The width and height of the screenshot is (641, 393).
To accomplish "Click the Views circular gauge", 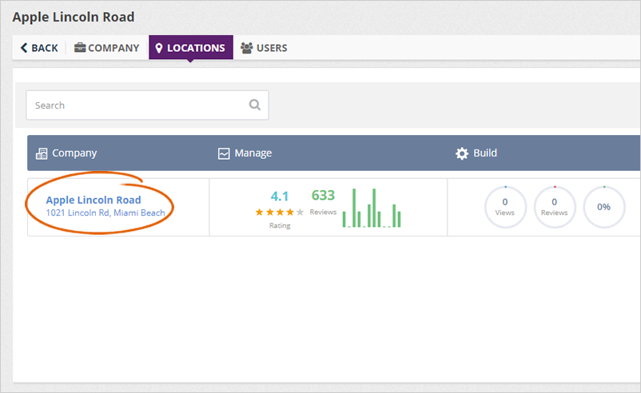I will tap(505, 207).
